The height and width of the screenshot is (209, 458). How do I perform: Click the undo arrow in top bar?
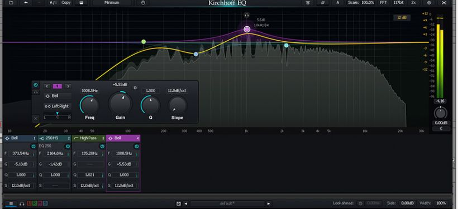pos(26,3)
